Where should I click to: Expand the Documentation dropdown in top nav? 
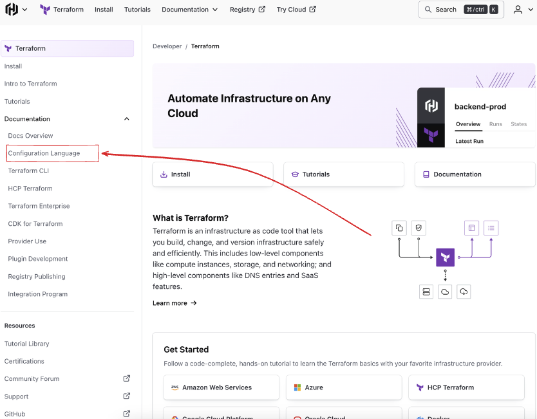tap(189, 10)
